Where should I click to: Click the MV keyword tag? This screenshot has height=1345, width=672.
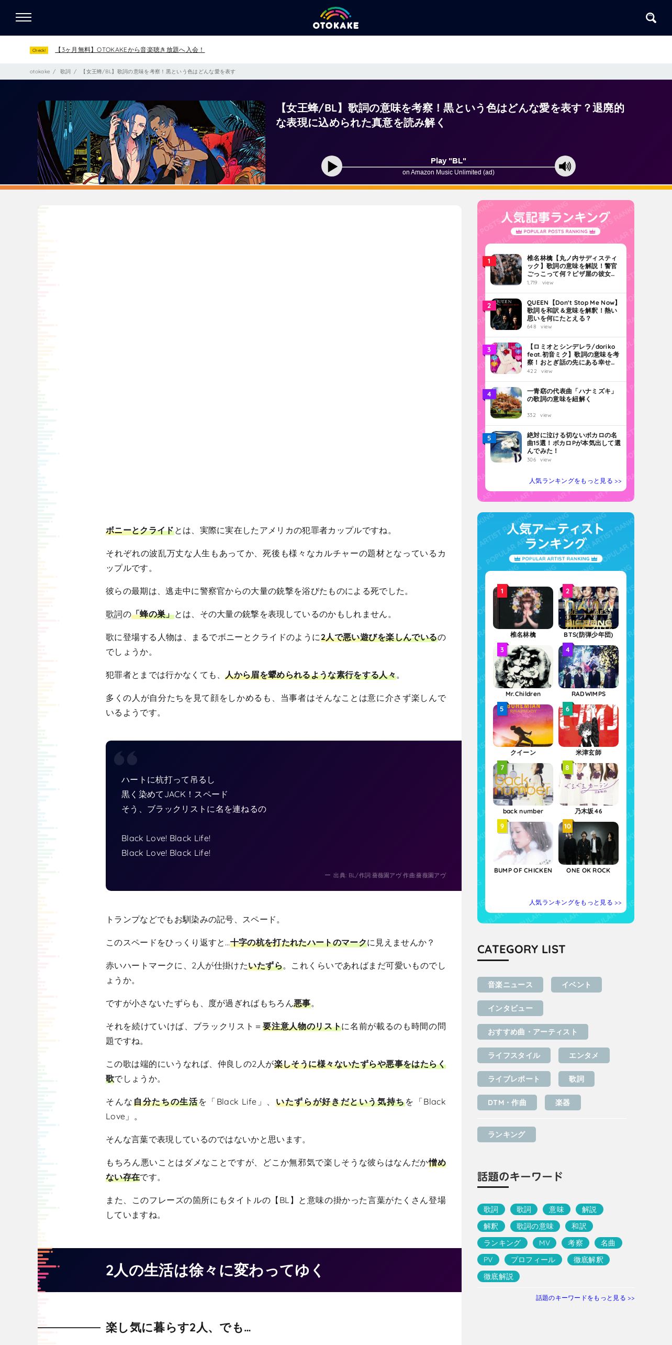point(544,1243)
